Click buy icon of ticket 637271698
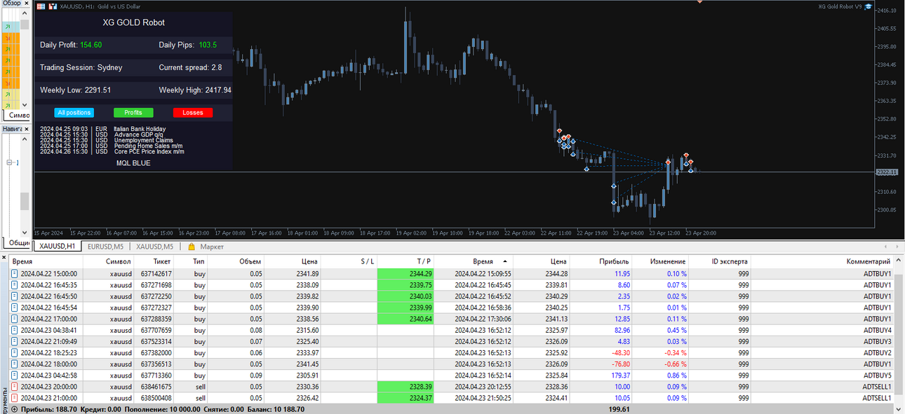Screen dimensions: 905x414 click(15, 285)
